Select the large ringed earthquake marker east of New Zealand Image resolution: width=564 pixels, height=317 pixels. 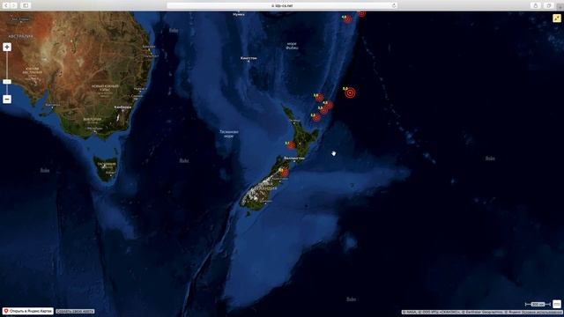click(350, 92)
